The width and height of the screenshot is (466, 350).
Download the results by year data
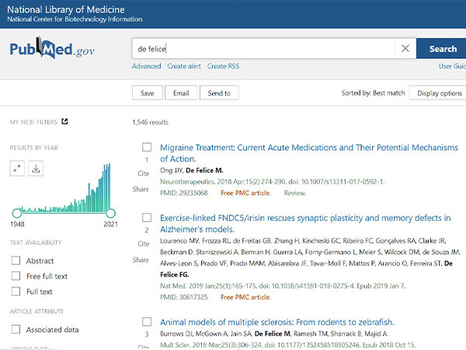click(37, 168)
